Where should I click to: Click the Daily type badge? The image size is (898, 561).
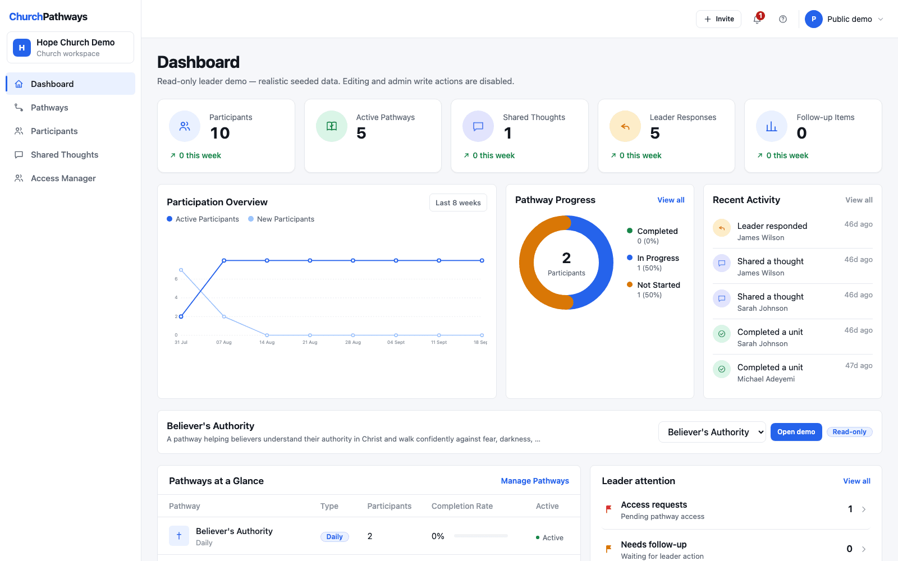pyautogui.click(x=335, y=537)
